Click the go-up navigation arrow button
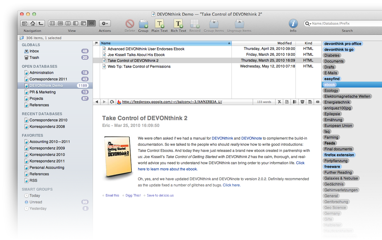Viewport: 382px width, 240px height. (x=41, y=23)
